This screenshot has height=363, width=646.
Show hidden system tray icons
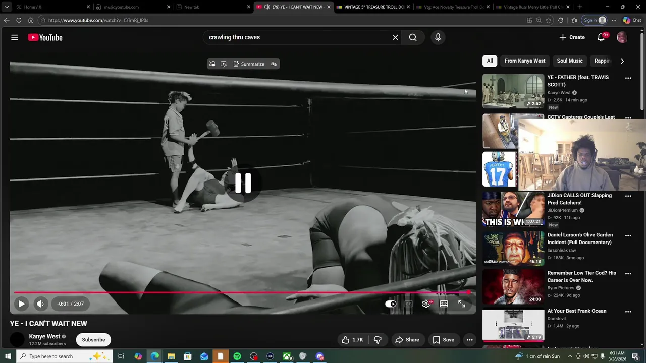pyautogui.click(x=570, y=356)
